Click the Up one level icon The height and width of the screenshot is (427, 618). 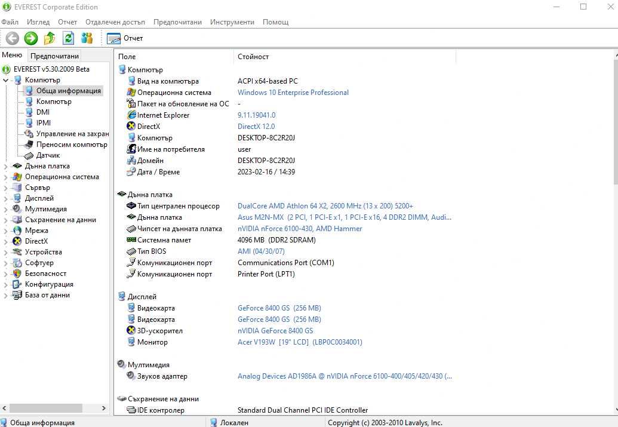click(50, 38)
